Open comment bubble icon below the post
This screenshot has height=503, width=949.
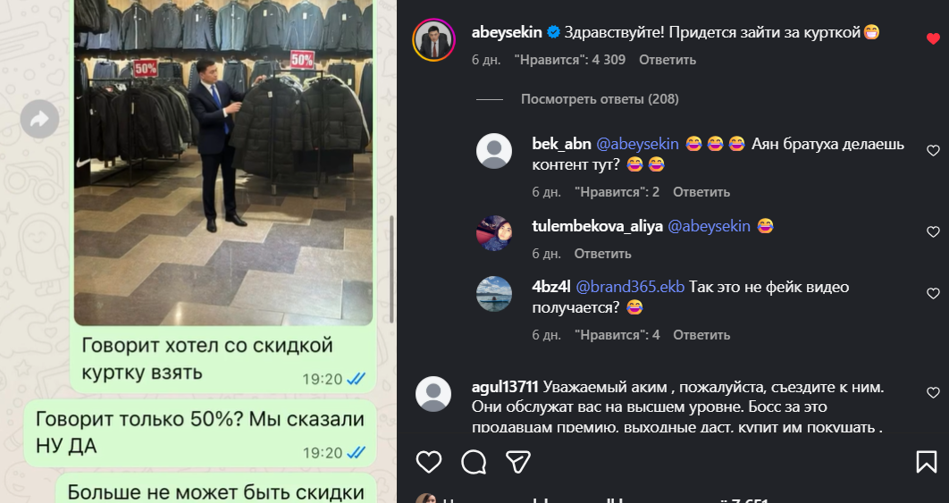click(474, 462)
